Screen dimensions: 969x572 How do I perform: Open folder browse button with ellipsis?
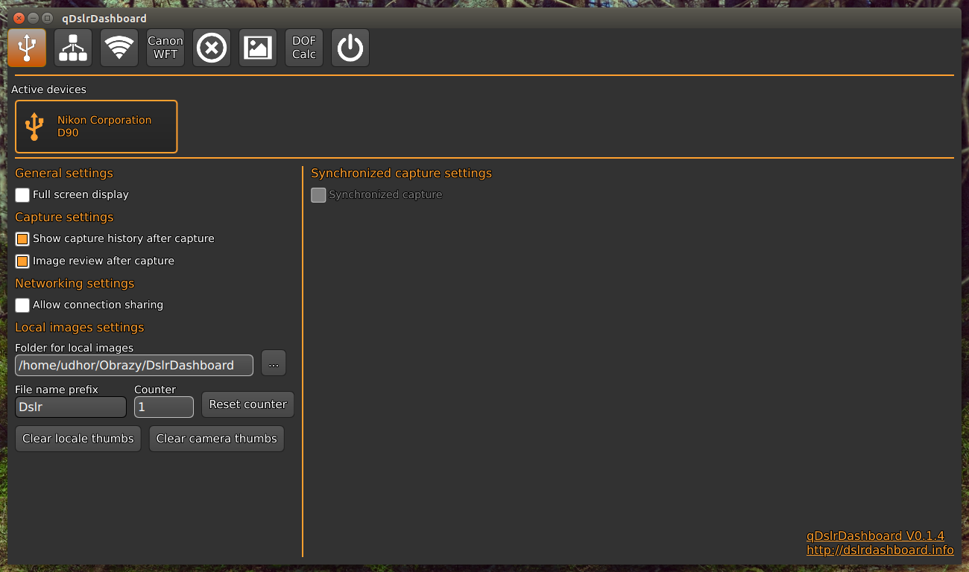[274, 363]
